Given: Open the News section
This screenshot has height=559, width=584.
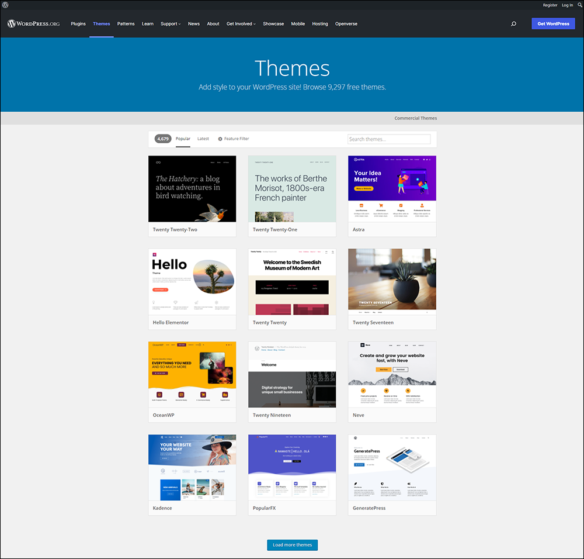Looking at the screenshot, I should pyautogui.click(x=194, y=23).
